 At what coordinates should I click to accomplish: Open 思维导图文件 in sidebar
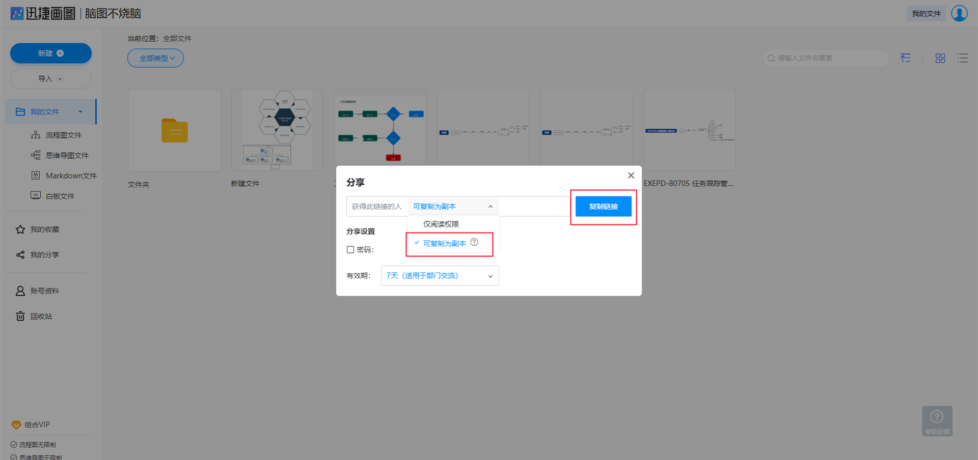pos(67,156)
